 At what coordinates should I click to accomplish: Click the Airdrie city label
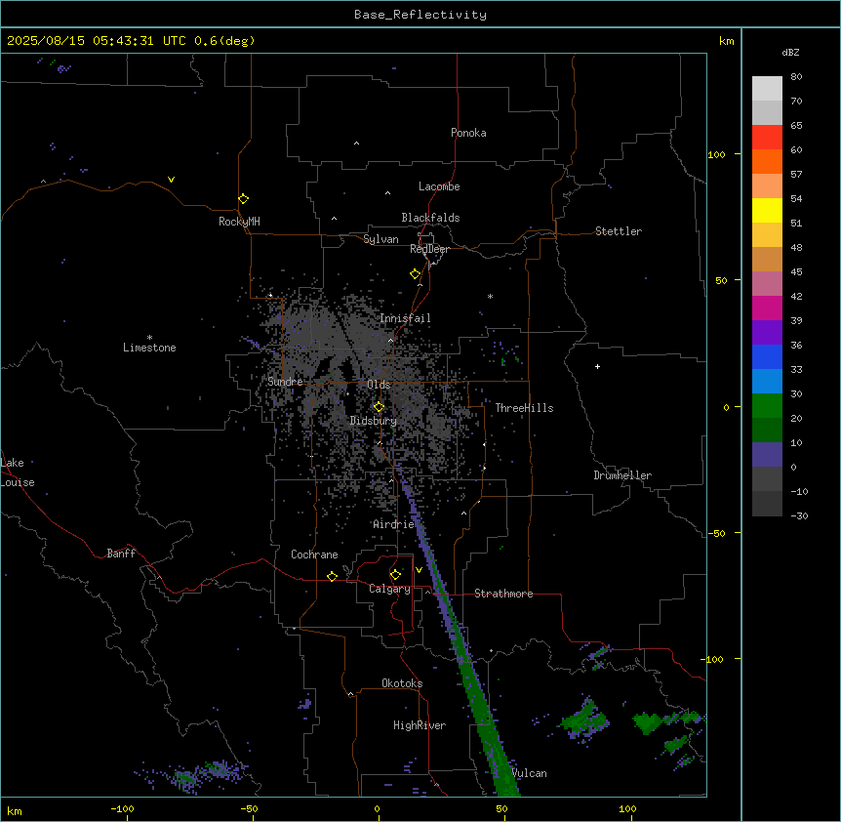point(394,524)
